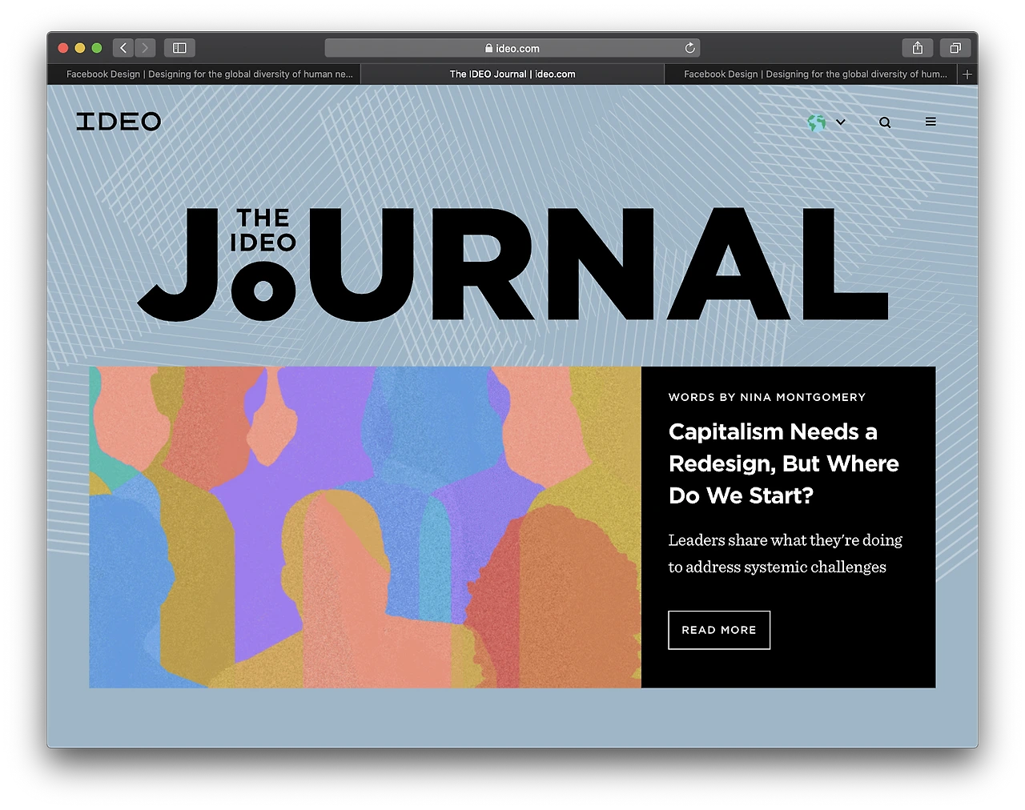Click the green full-screen window button
This screenshot has height=810, width=1025.
[97, 48]
